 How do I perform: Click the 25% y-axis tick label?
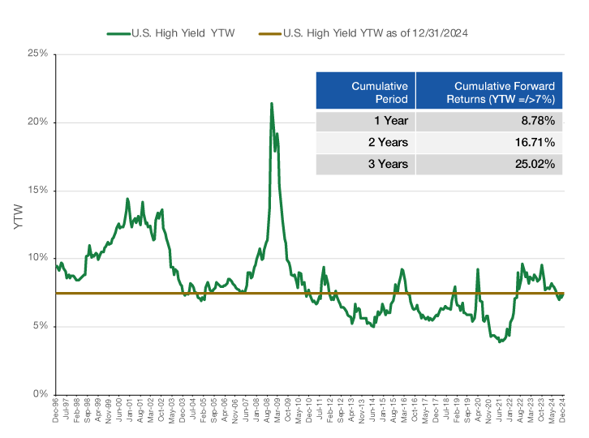[x=37, y=54]
